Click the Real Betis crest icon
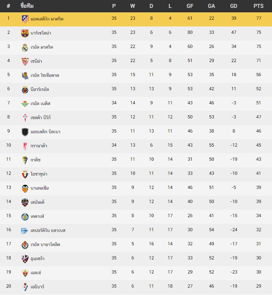 (25, 104)
